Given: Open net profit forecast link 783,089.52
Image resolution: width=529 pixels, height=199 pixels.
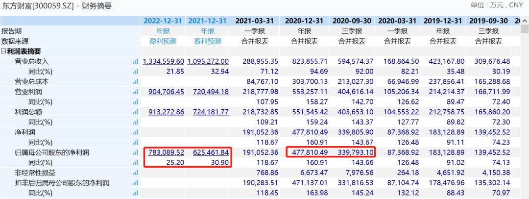Looking at the screenshot, I should coord(167,153).
